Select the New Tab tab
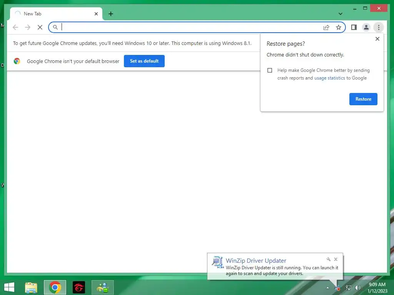Viewport: 394px width, 295px height. [x=56, y=14]
